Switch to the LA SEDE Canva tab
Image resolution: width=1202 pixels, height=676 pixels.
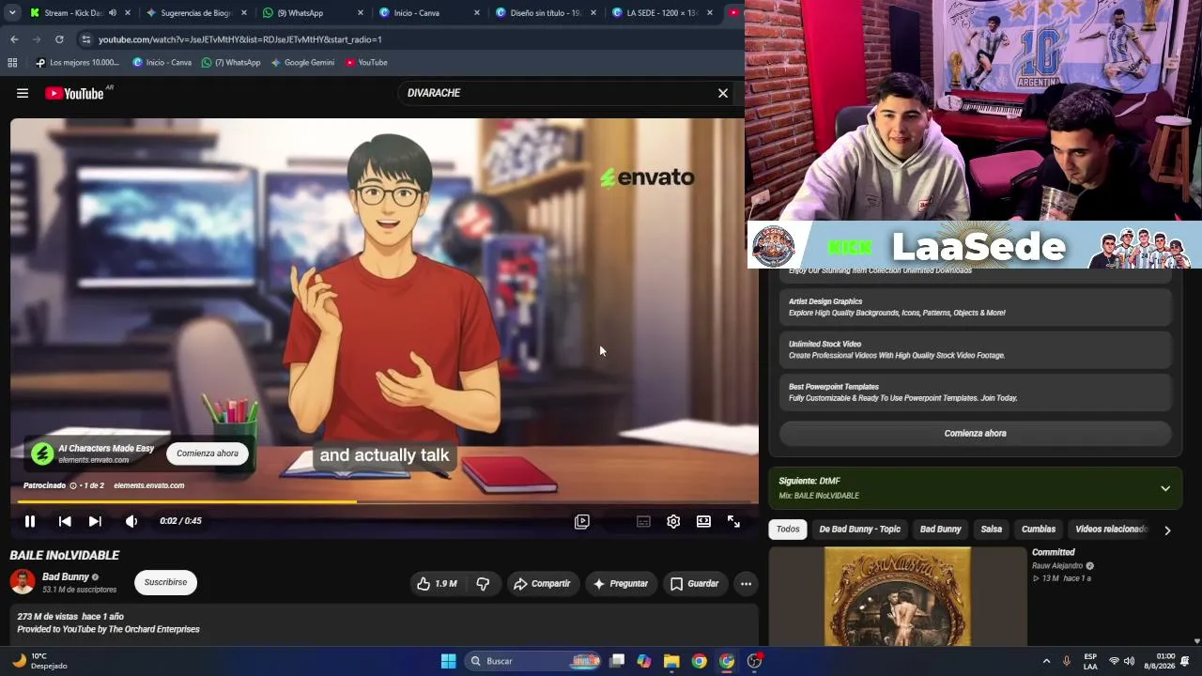tap(662, 13)
